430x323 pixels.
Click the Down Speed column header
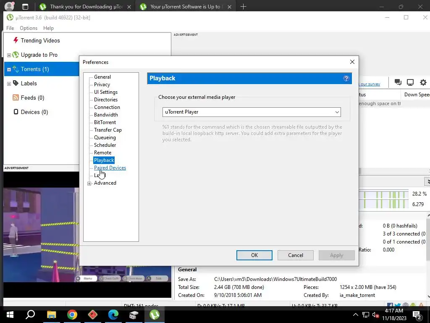pos(416,95)
